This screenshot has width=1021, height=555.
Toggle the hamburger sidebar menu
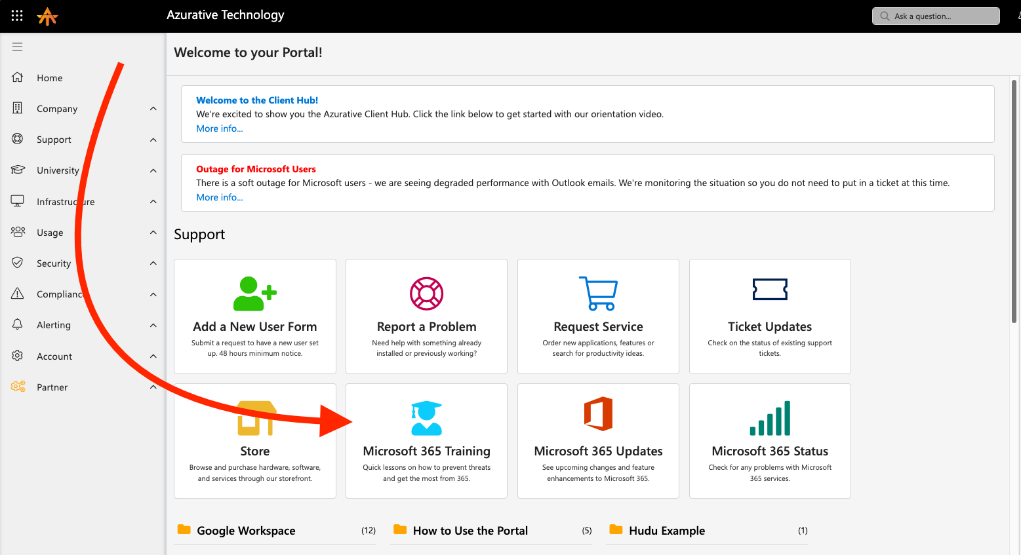click(18, 47)
